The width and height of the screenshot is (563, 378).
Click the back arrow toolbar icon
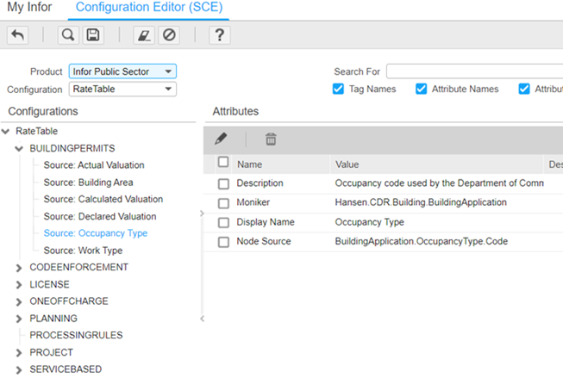coord(17,35)
